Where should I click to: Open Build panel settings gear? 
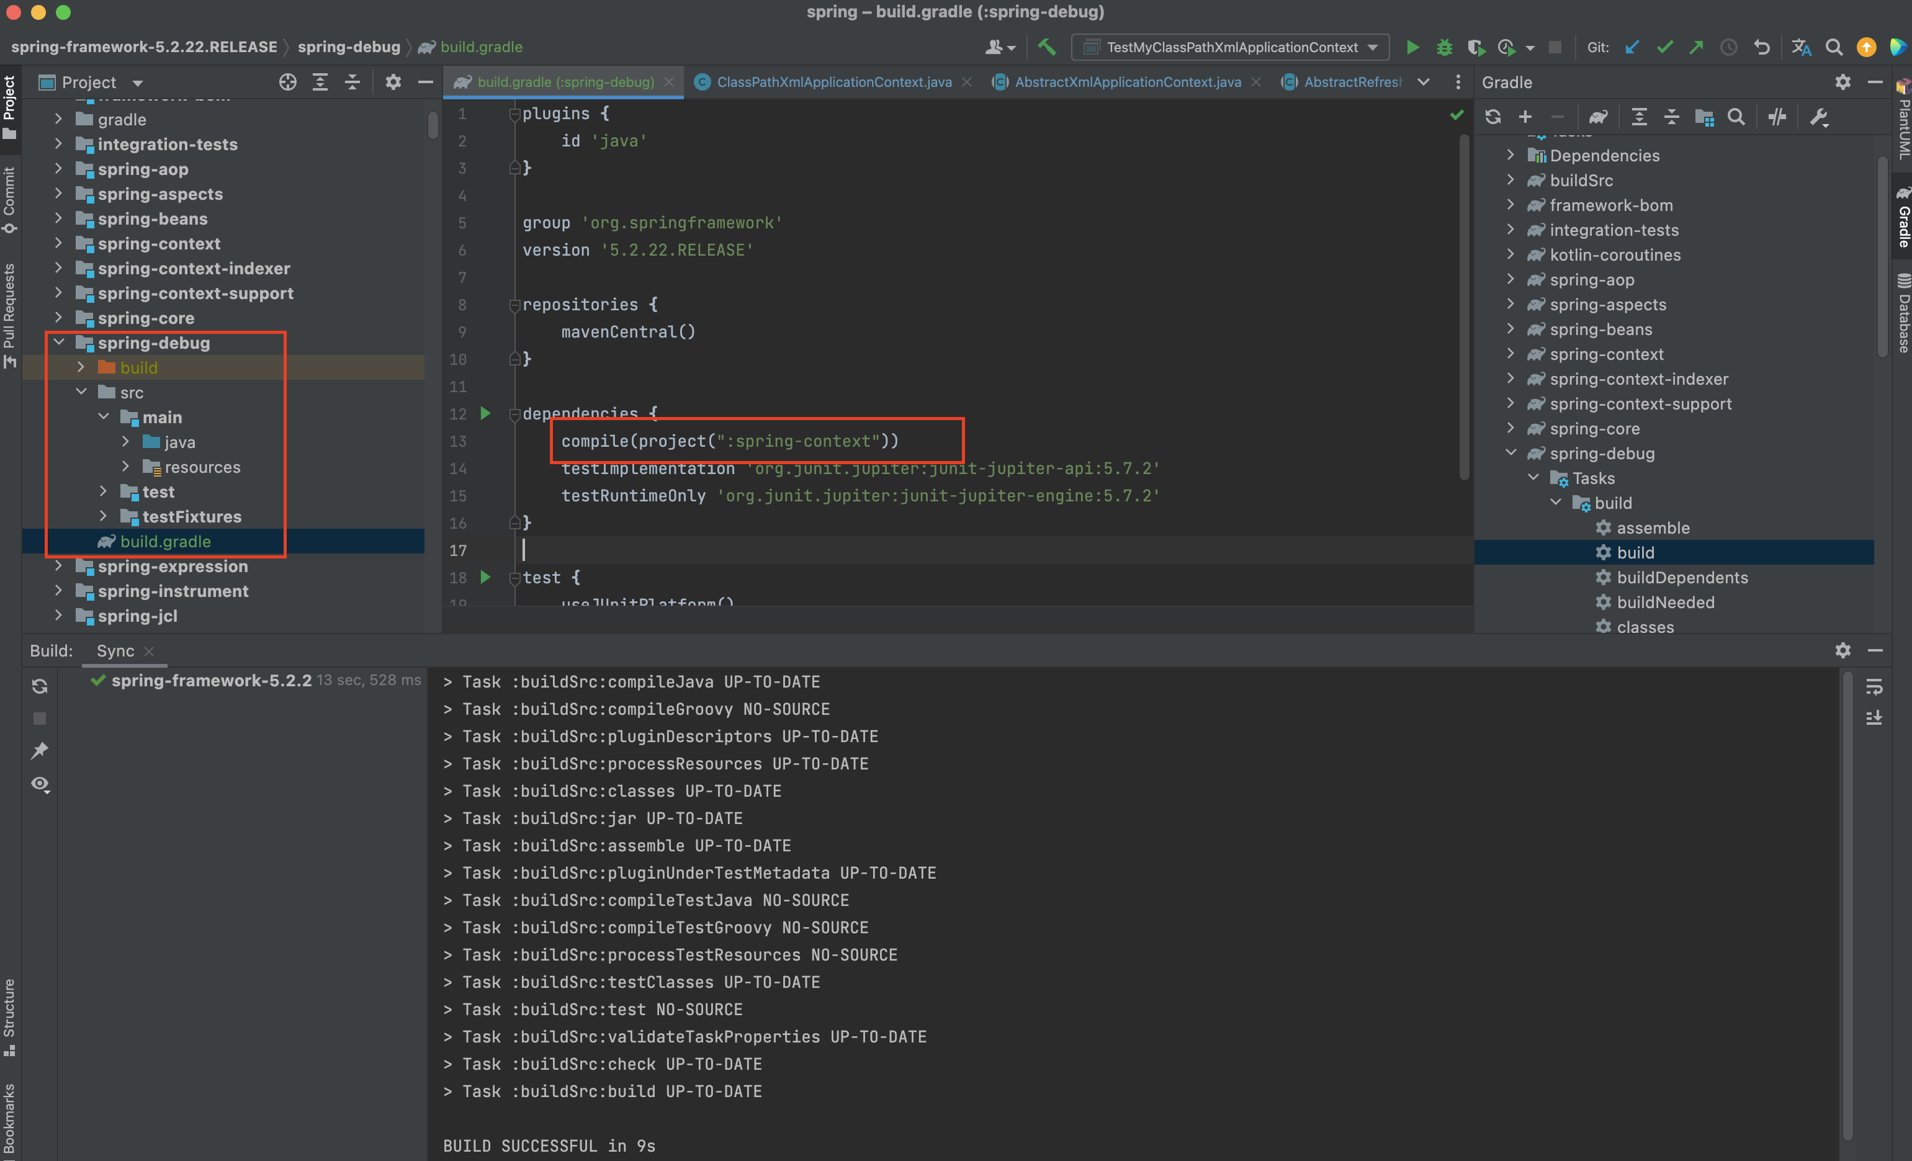pyautogui.click(x=1843, y=650)
